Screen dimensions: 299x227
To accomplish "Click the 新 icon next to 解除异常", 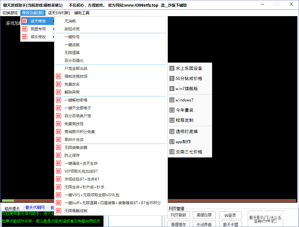I will (x=58, y=92).
